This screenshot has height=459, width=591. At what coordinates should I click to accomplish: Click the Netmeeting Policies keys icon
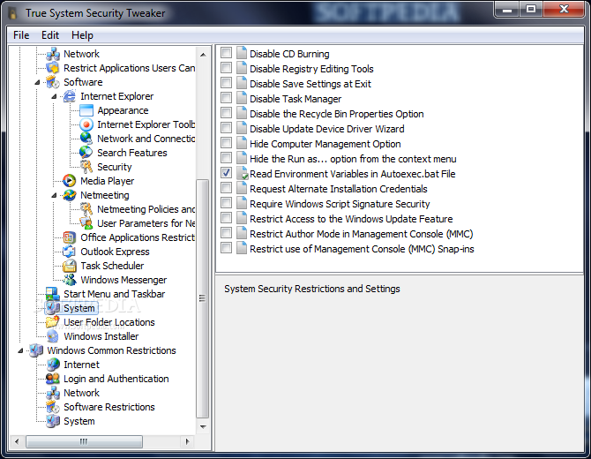(x=86, y=209)
